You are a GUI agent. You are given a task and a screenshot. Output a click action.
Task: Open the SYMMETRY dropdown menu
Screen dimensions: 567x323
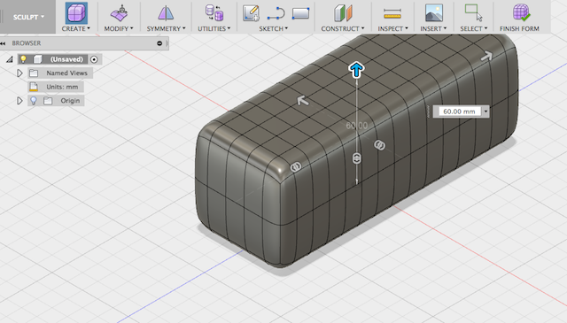[x=166, y=28]
